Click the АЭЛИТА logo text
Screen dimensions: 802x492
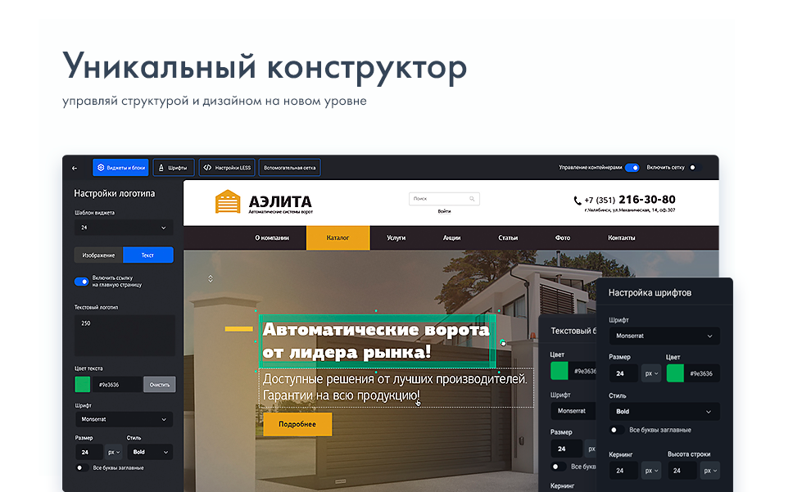280,201
